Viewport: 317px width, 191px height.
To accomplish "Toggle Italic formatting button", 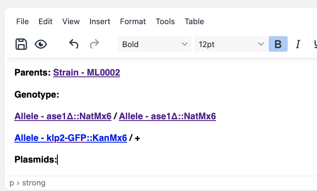I will (x=298, y=44).
